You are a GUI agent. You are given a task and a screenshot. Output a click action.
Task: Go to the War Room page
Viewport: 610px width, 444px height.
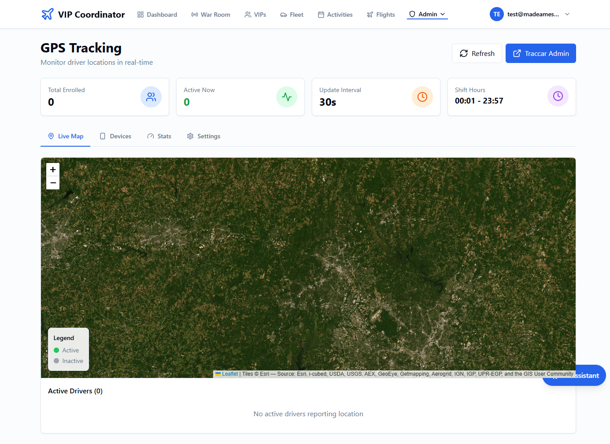(211, 15)
